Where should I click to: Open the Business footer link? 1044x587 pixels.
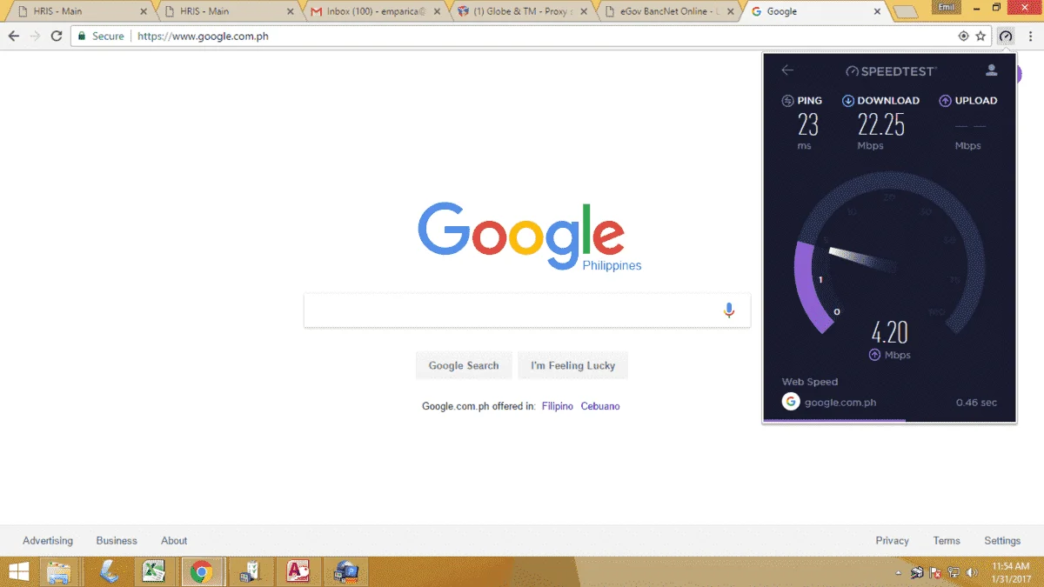click(117, 540)
